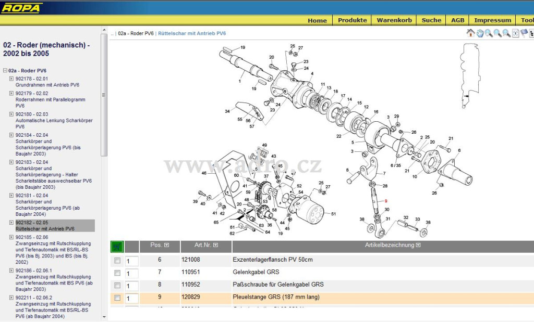Expand the 902180 - 02.03 node

click(x=11, y=114)
